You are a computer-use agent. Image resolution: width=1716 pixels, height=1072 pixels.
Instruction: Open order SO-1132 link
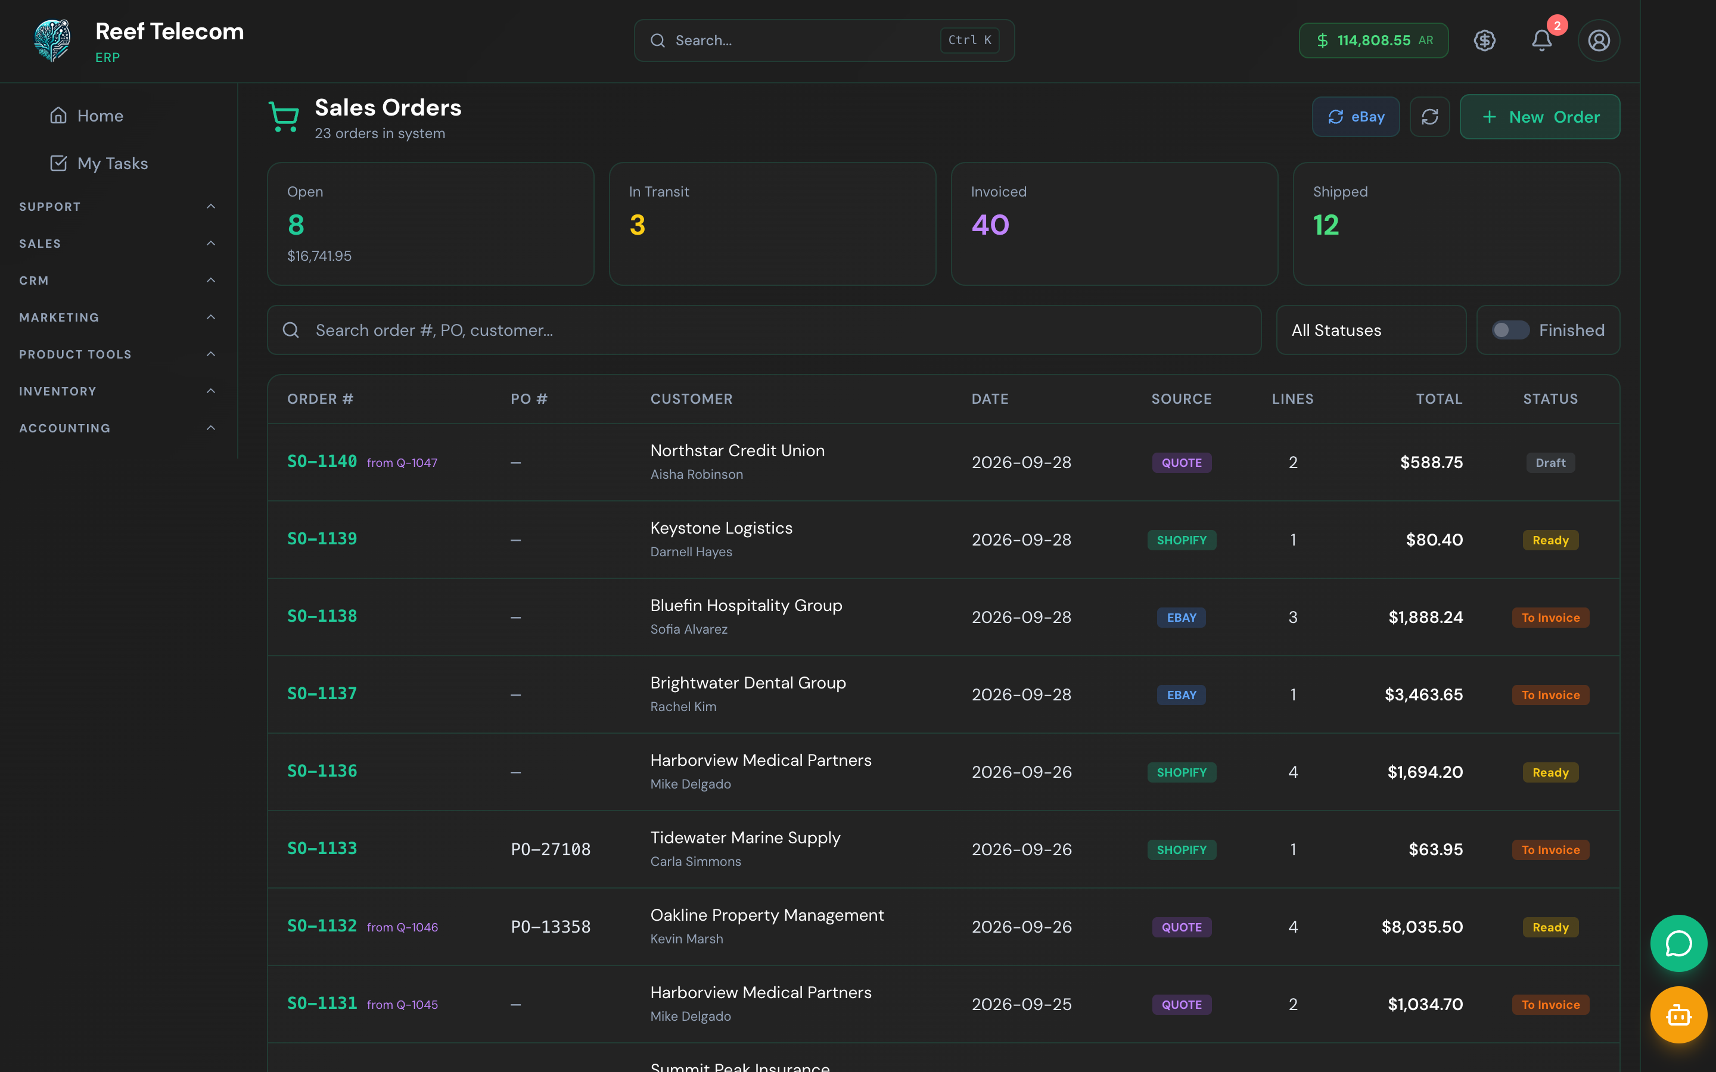[322, 925]
